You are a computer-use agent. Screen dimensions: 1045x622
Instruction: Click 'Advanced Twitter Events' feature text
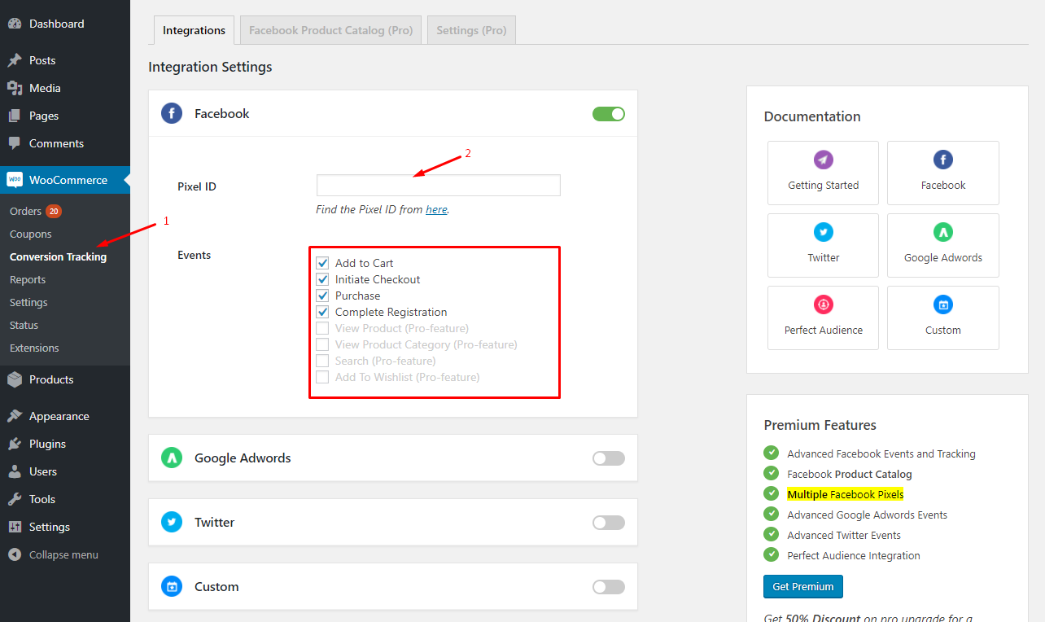[844, 535]
